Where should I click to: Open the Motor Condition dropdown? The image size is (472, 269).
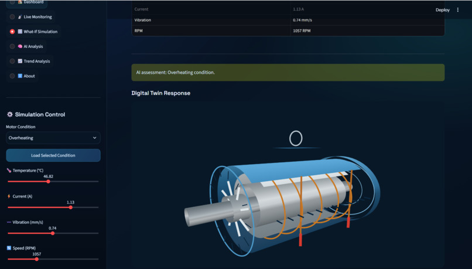pos(53,138)
